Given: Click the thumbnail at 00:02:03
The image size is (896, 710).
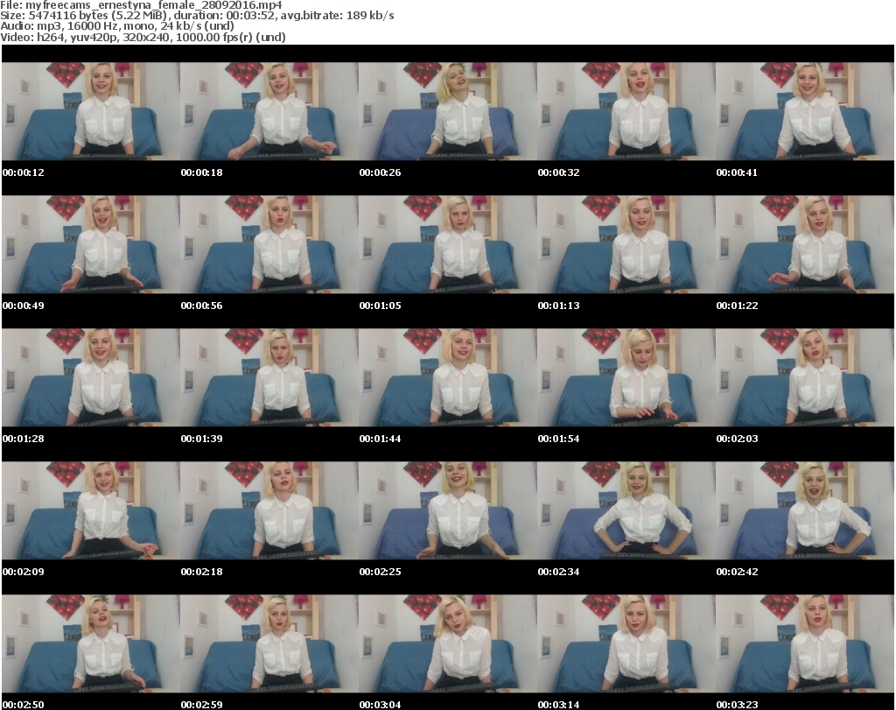Looking at the screenshot, I should 805,378.
